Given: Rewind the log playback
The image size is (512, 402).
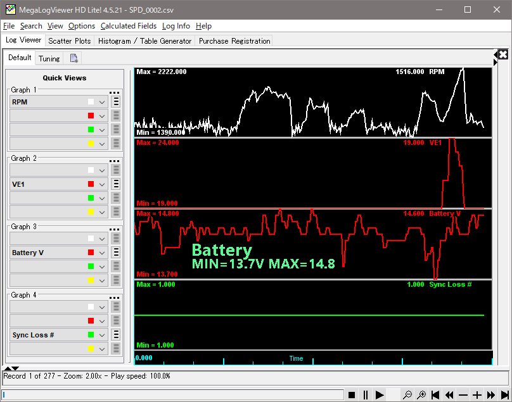Looking at the screenshot, I should pos(449,395).
